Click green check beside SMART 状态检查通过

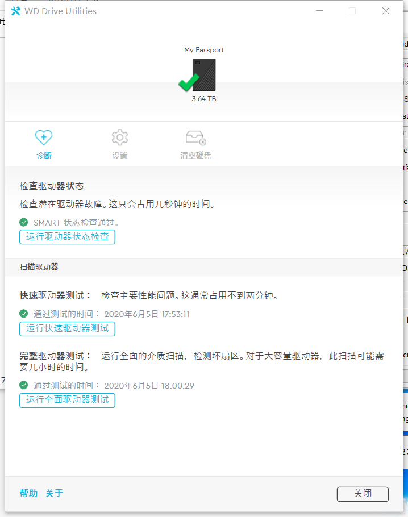24,222
